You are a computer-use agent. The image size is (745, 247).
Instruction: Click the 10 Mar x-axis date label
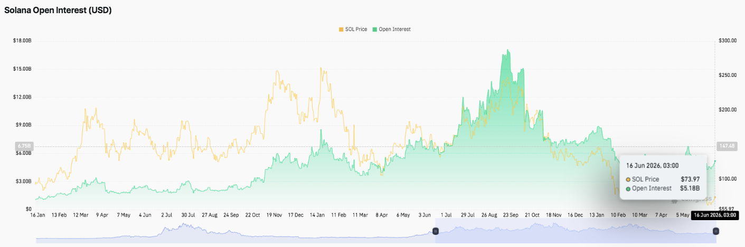pos(639,215)
